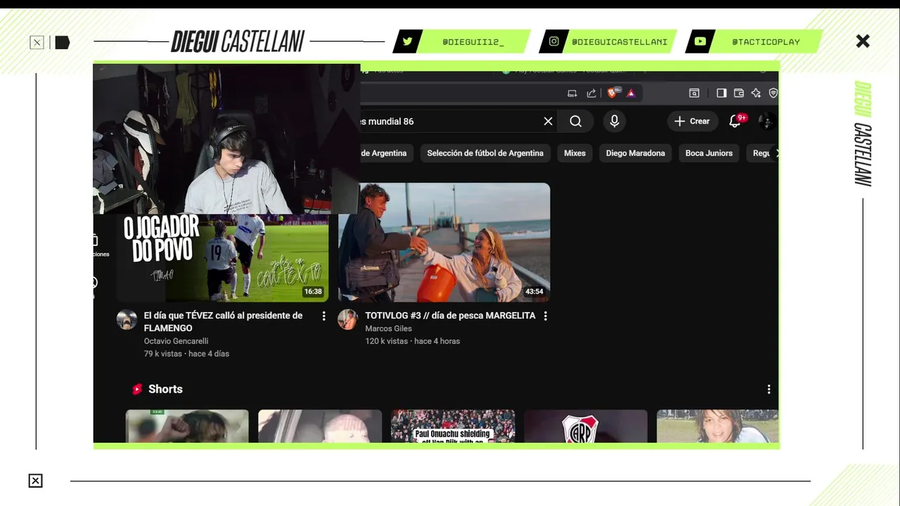Open the Brave Wallet icon
Image resolution: width=900 pixels, height=506 pixels.
(x=739, y=93)
